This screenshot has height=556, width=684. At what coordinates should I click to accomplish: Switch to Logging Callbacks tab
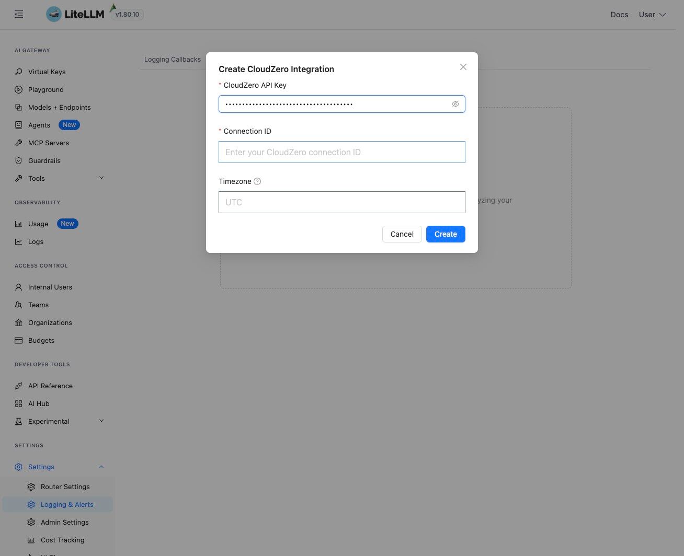pyautogui.click(x=173, y=60)
